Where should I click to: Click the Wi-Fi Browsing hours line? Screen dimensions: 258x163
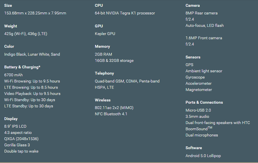pos(32,81)
